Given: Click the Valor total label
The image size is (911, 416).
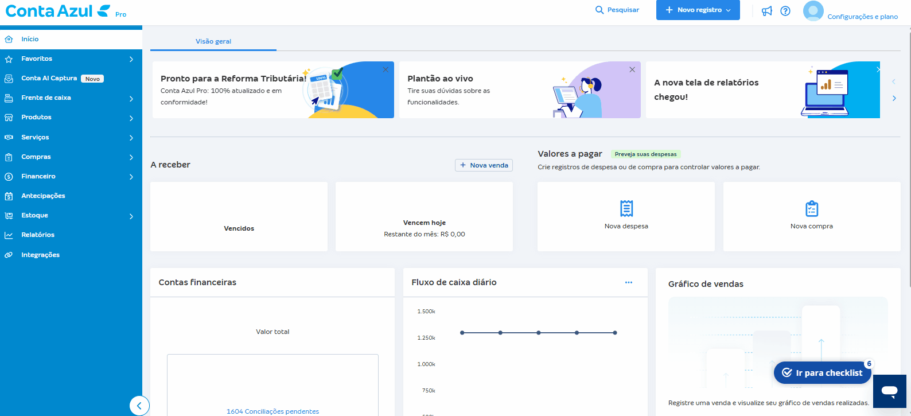Looking at the screenshot, I should [272, 332].
